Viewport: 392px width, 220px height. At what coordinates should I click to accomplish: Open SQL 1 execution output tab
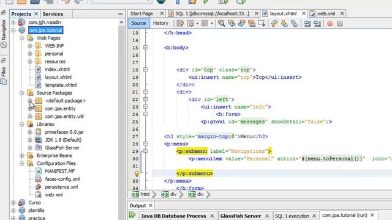coord(292,216)
